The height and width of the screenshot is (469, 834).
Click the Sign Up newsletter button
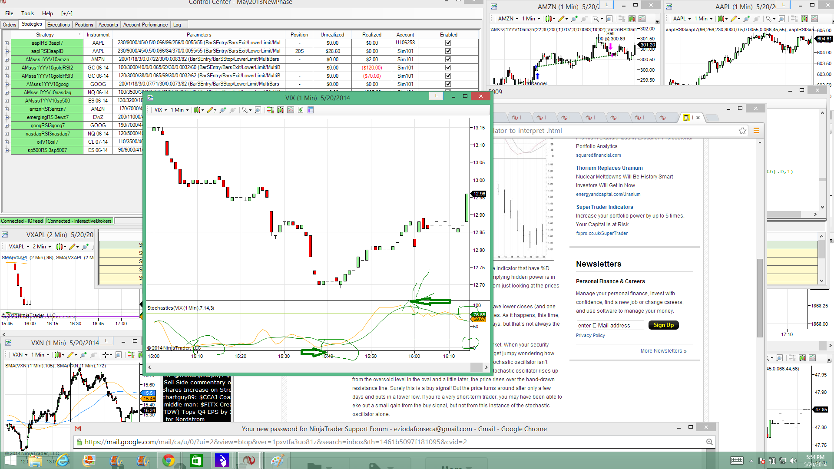pos(663,325)
